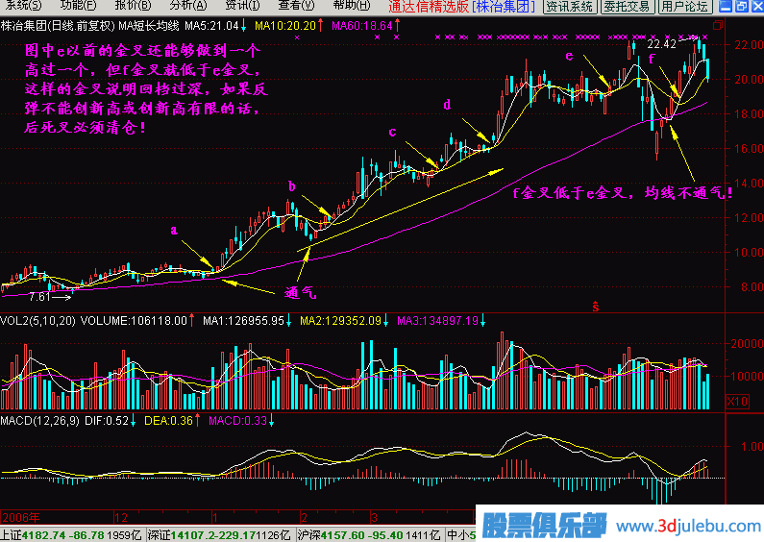Select the 7.61 low price marker

pos(39,296)
